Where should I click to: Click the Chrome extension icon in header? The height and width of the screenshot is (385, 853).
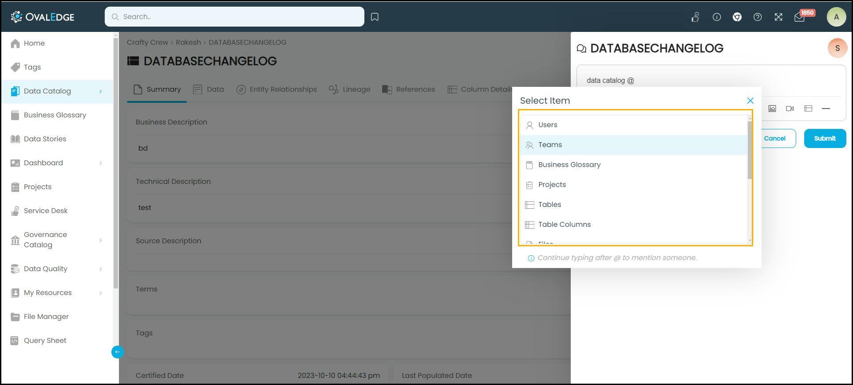coord(737,17)
